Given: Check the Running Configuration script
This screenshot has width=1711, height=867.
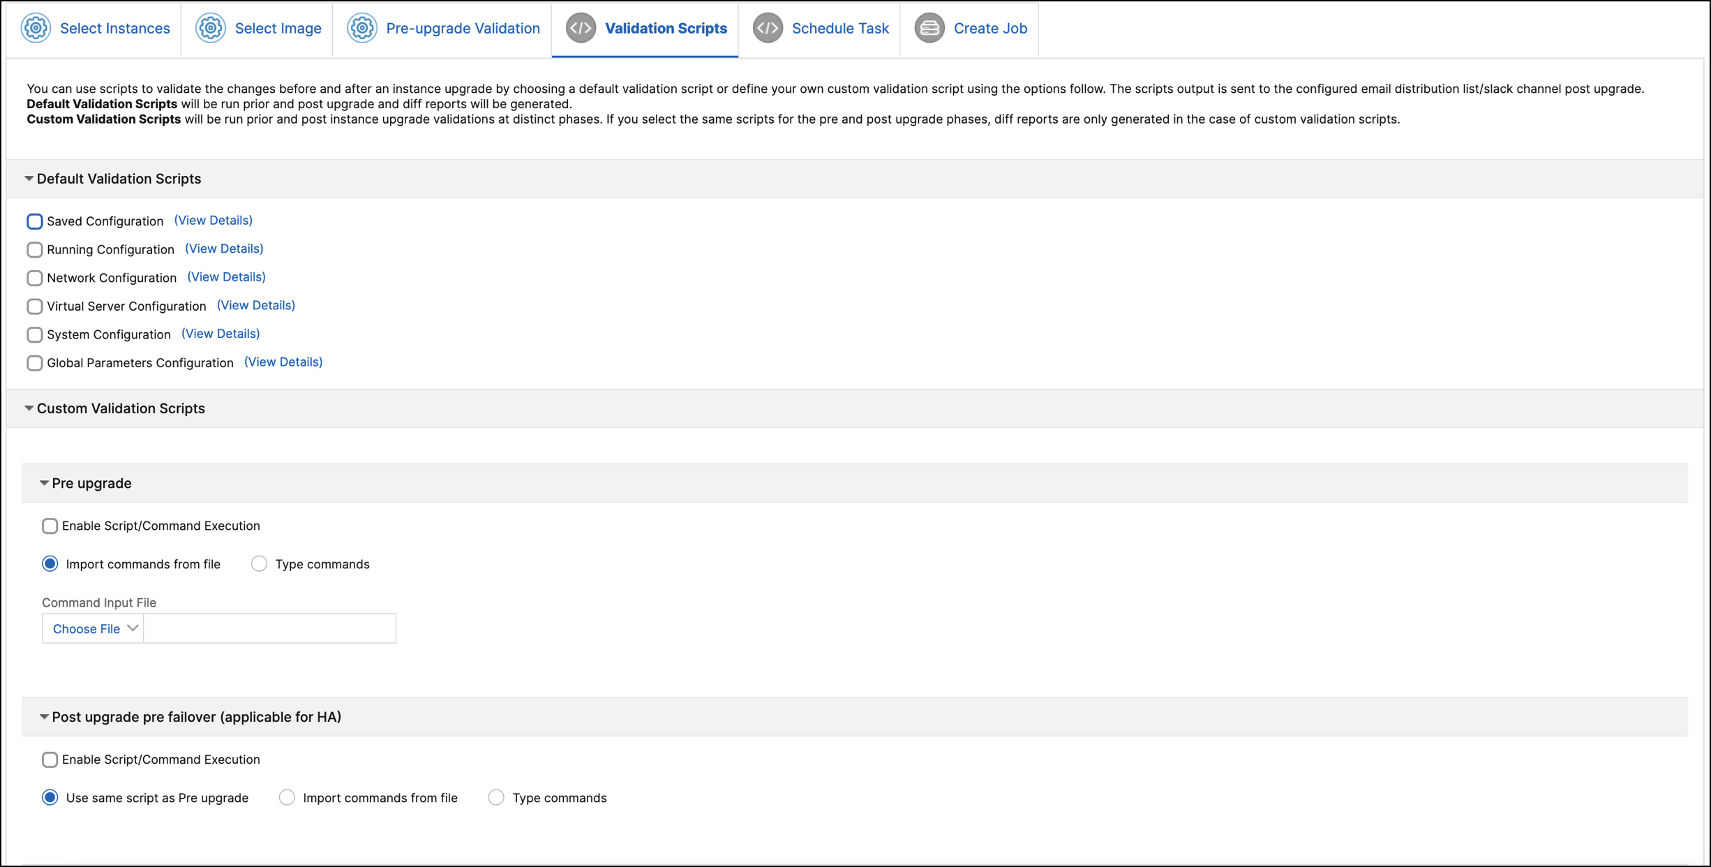Looking at the screenshot, I should 34,250.
